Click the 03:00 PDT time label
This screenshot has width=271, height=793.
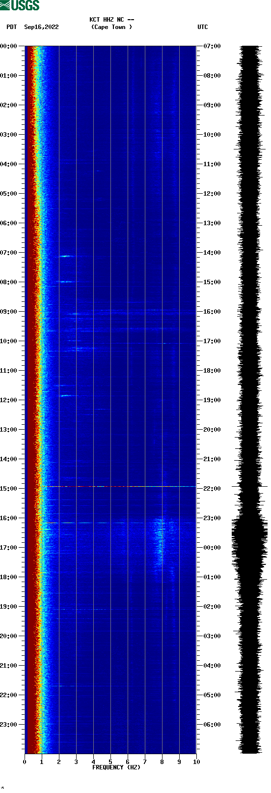[9, 135]
